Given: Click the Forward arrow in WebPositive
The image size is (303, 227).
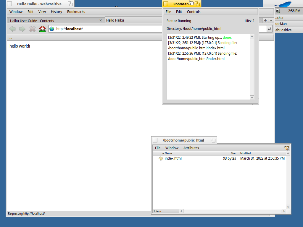Looking at the screenshot, I should [22, 29].
